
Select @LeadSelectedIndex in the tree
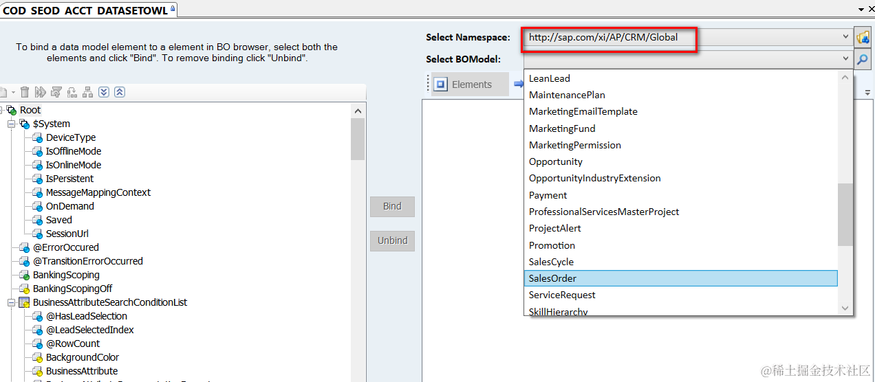click(90, 330)
